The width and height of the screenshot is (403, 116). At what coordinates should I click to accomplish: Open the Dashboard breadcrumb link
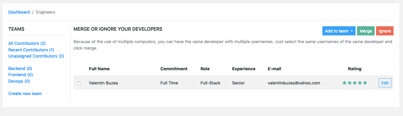click(19, 12)
